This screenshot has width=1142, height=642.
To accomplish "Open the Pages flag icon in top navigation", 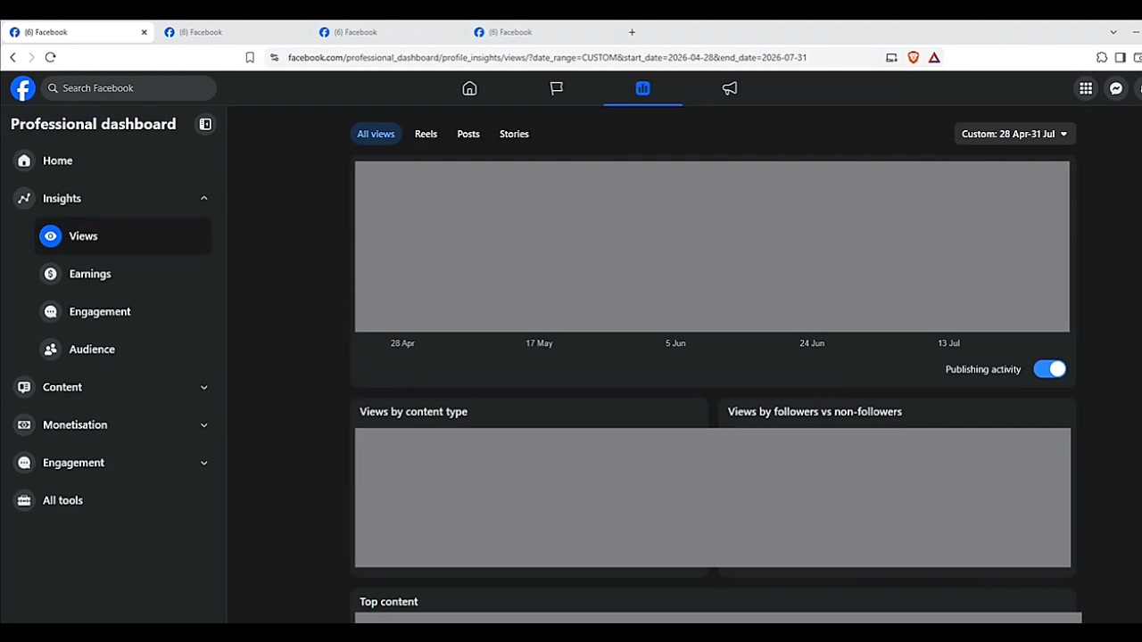I will click(x=556, y=88).
